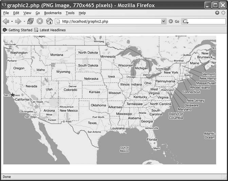Image resolution: width=228 pixels, height=181 pixels.
Task: Choose search engine from Google dropdown
Action: coord(186,21)
